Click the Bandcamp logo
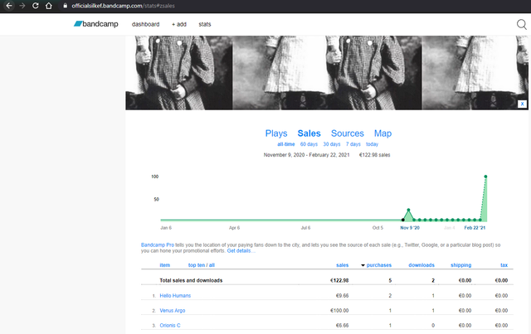531x334 pixels. 96,24
